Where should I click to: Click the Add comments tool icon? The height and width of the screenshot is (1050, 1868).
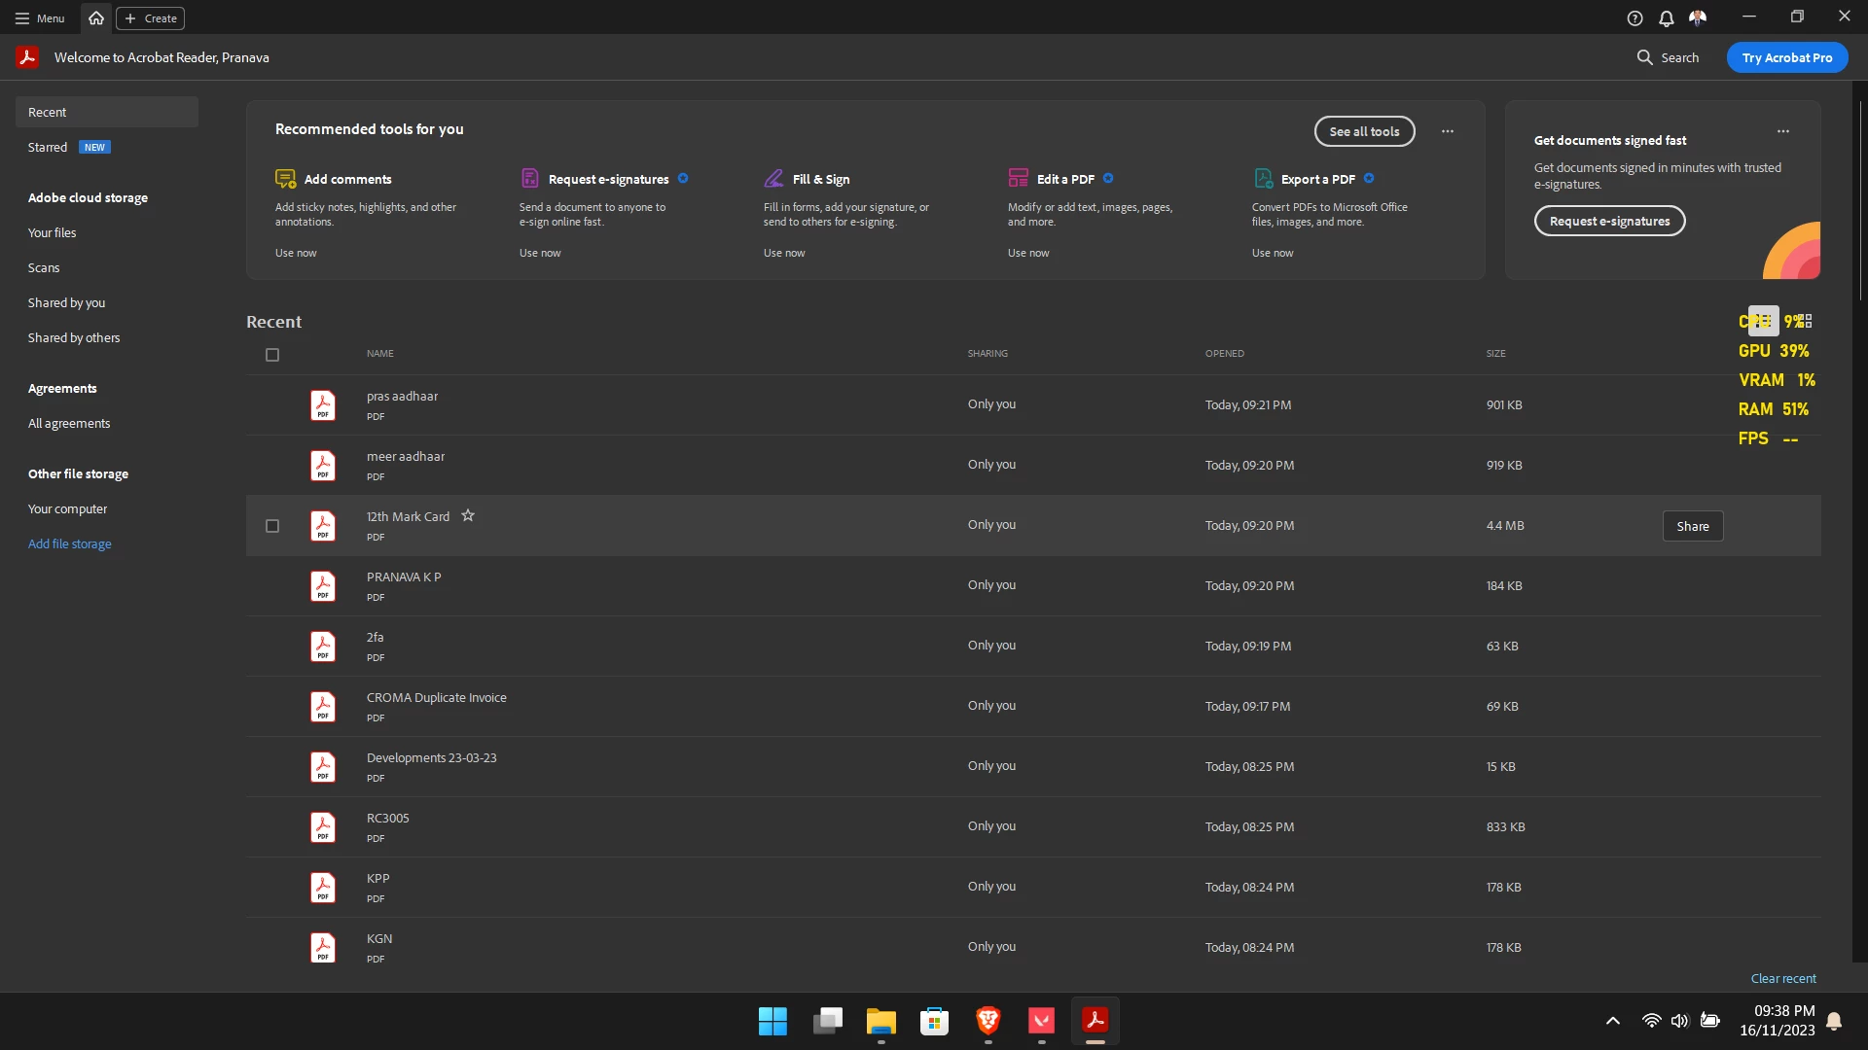pyautogui.click(x=285, y=179)
